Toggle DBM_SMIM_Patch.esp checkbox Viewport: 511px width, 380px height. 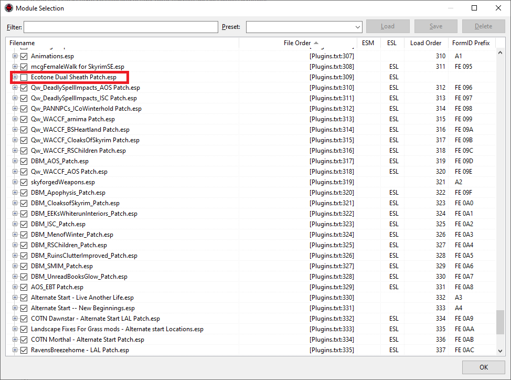coord(24,266)
